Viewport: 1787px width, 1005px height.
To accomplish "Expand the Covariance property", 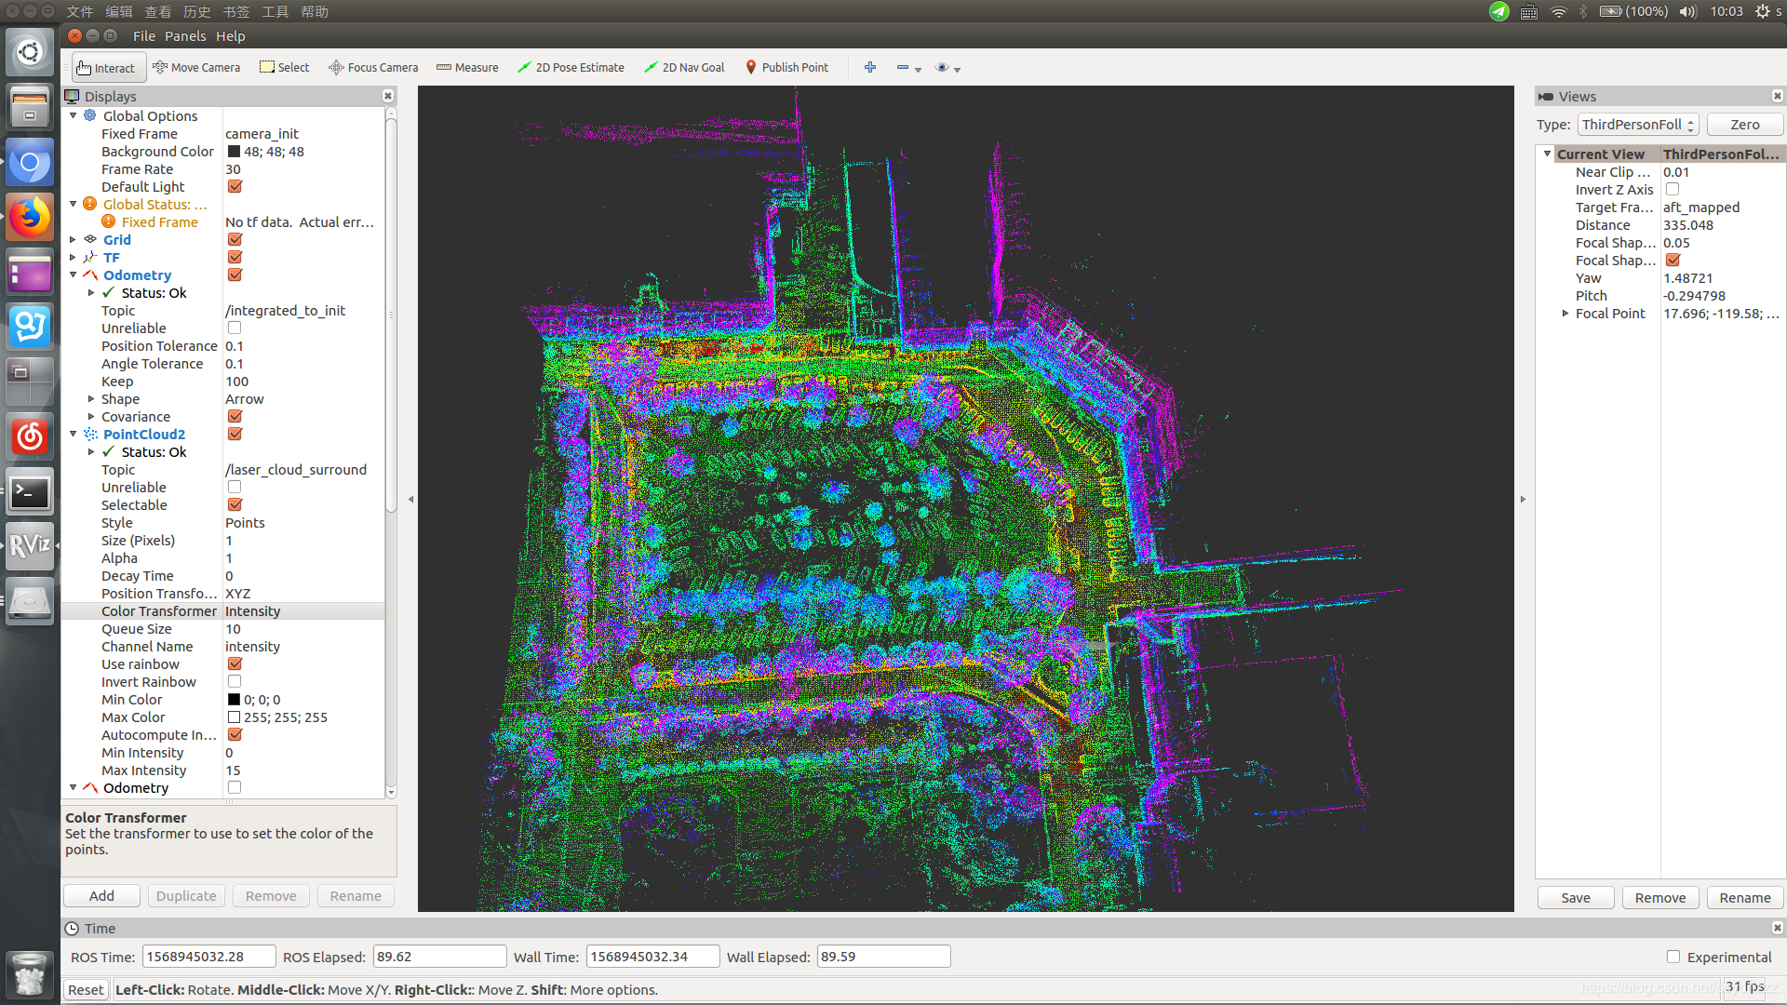I will 91,417.
